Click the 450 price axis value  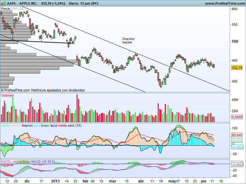[x=235, y=60]
